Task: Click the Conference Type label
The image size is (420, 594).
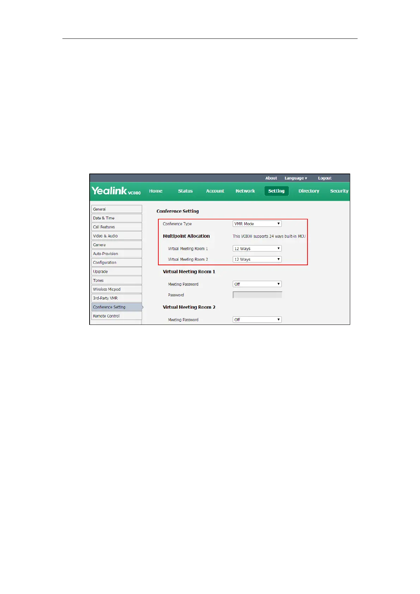Action: pyautogui.click(x=177, y=224)
